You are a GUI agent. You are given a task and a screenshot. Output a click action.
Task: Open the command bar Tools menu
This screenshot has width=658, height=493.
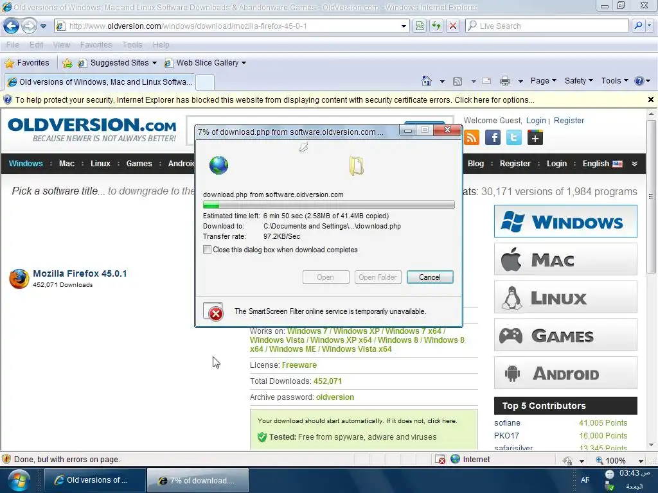615,80
